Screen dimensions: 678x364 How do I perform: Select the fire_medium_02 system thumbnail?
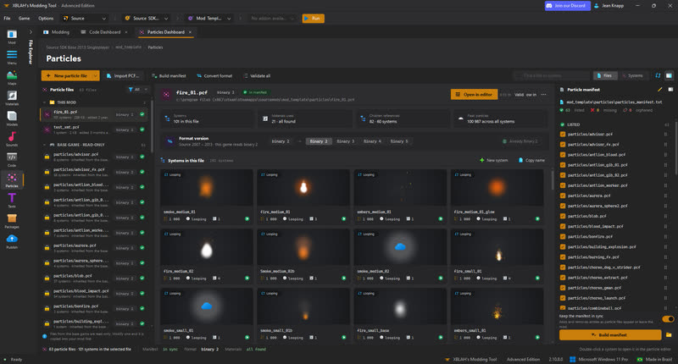pos(207,247)
